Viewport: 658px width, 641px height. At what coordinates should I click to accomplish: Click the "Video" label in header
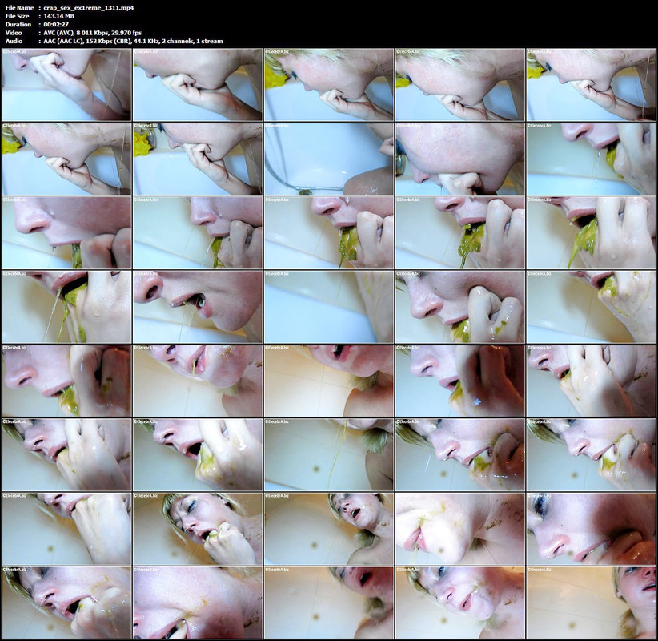pos(14,33)
